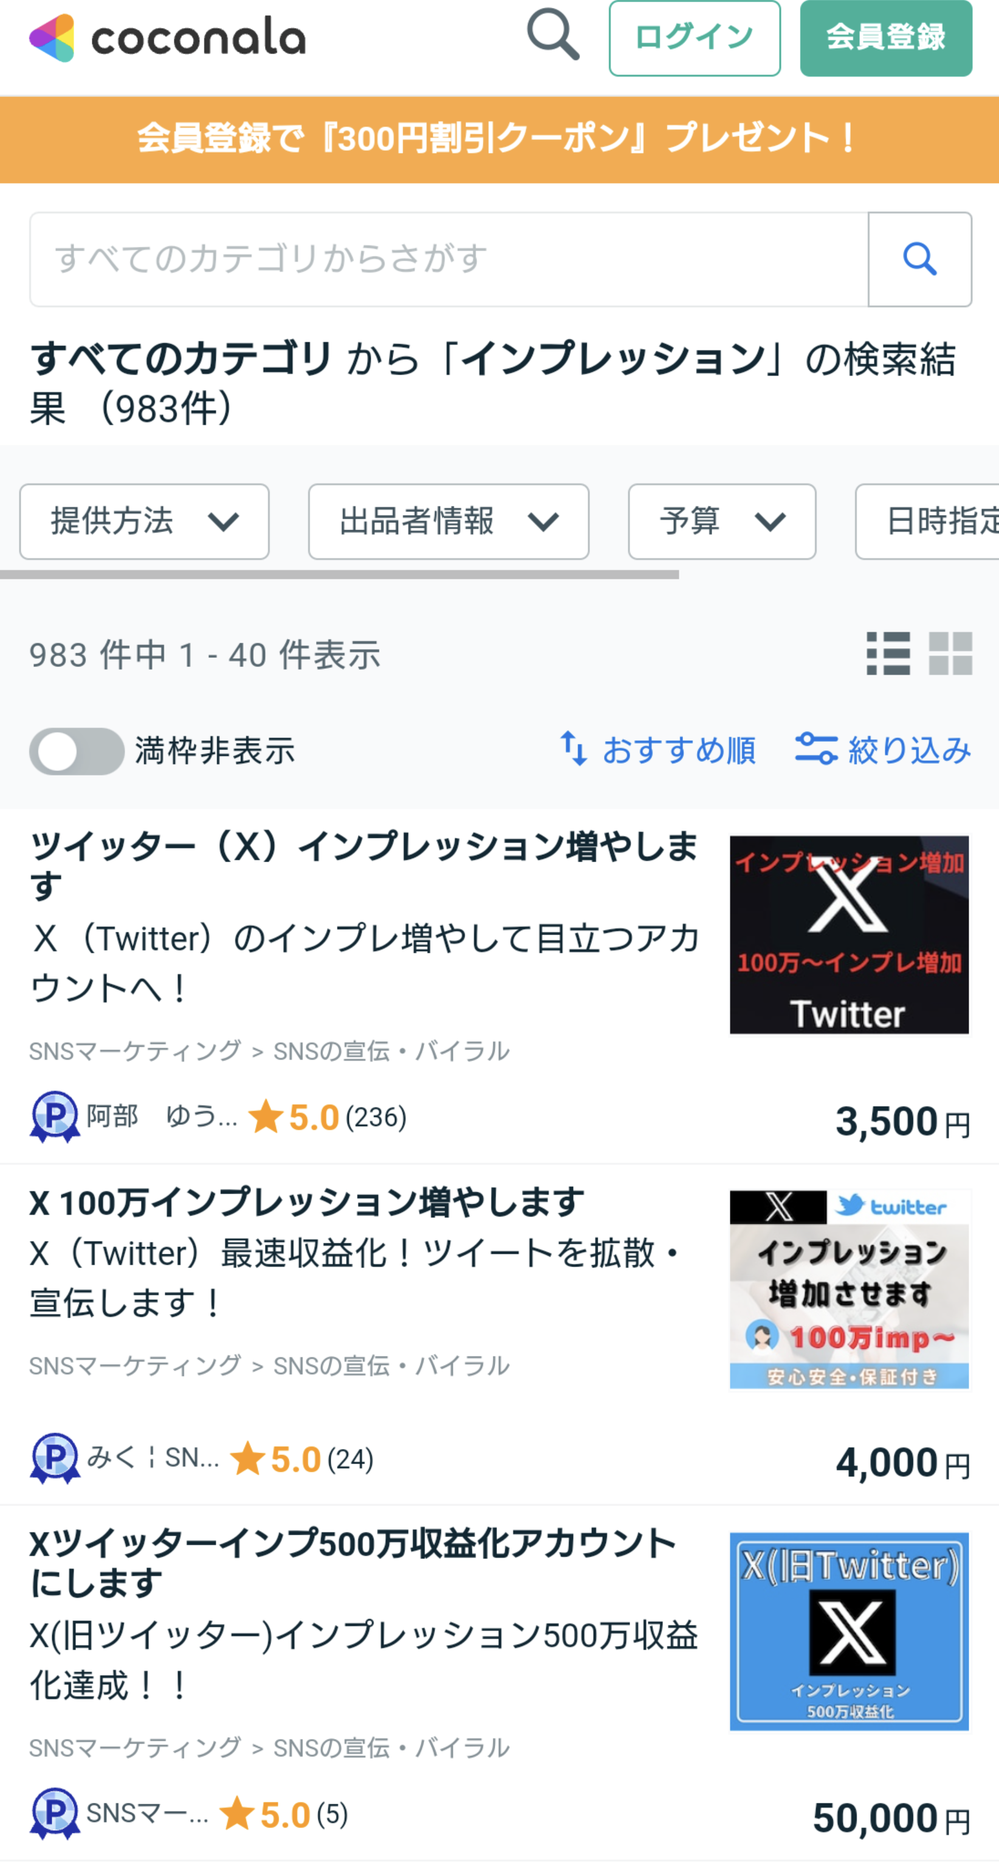Open the X 100万インプレッション listing thumbnail
This screenshot has height=1863, width=999.
[x=850, y=1289]
